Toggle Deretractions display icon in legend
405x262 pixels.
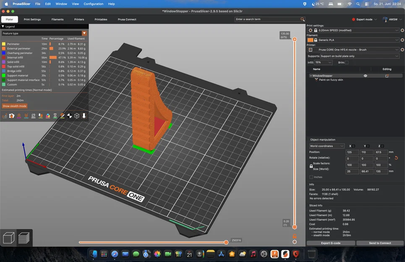(x=26, y=116)
